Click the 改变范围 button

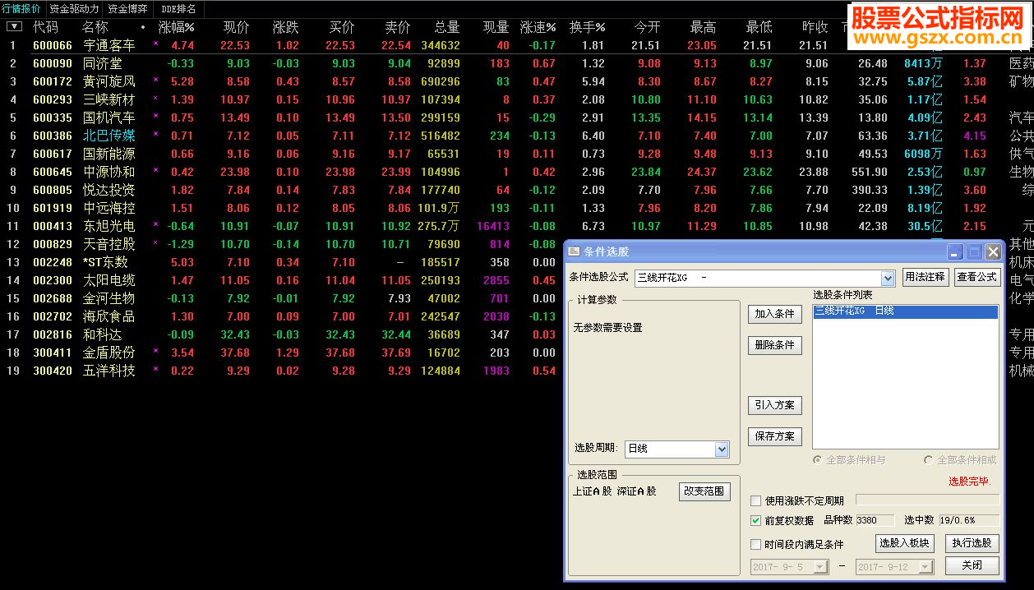[x=705, y=491]
